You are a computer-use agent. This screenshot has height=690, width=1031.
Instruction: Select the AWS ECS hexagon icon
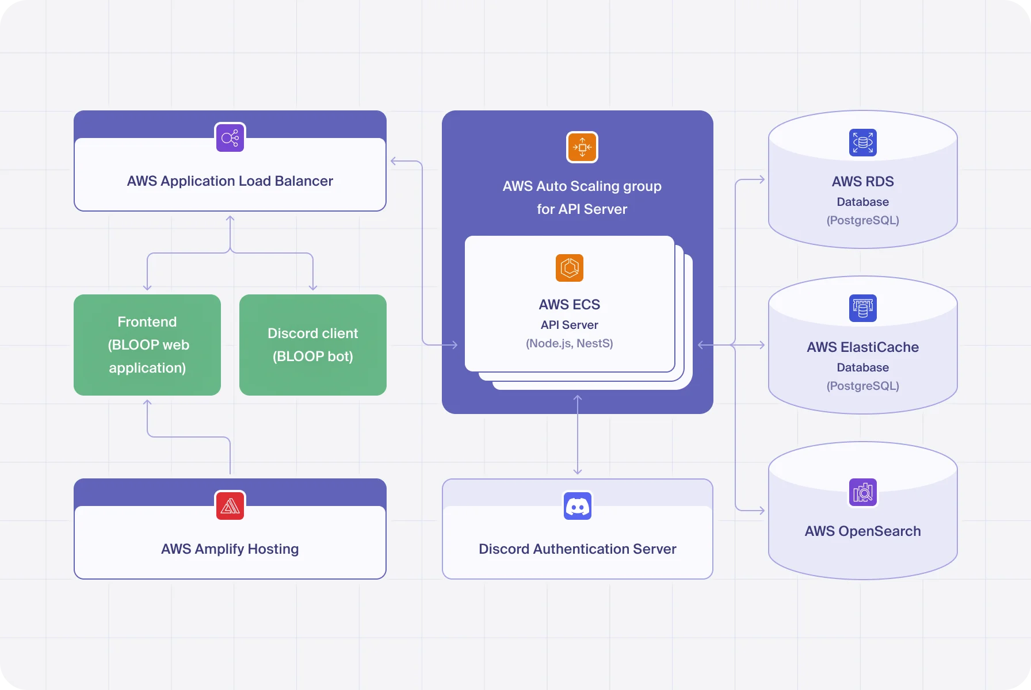click(569, 268)
